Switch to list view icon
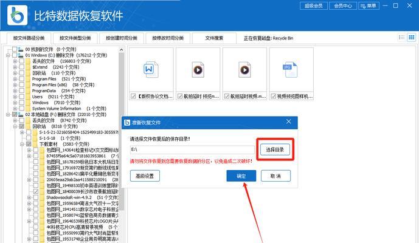 pos(401,38)
